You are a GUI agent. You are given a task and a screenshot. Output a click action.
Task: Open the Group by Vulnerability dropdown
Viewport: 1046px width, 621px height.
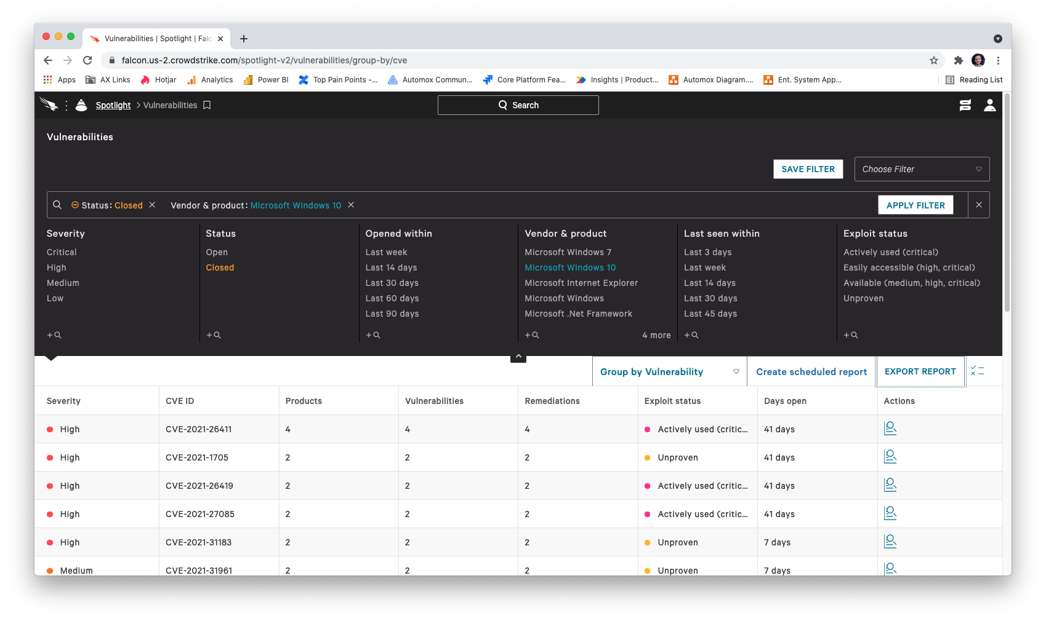click(x=669, y=371)
